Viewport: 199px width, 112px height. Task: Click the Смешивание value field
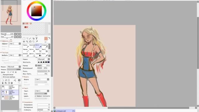pyautogui.click(x=44, y=105)
